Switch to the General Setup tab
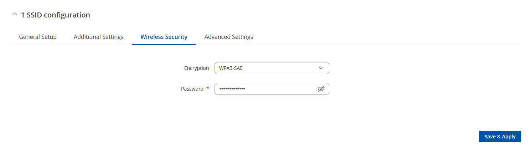 (38, 37)
